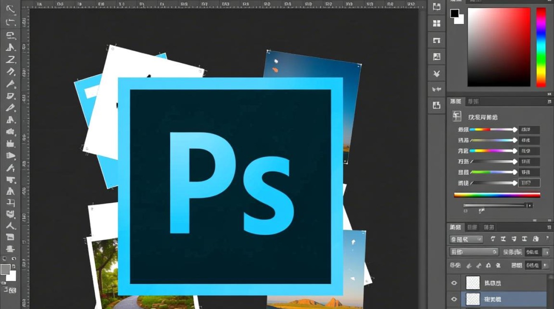Open the layer filter type dropdown

(466, 239)
